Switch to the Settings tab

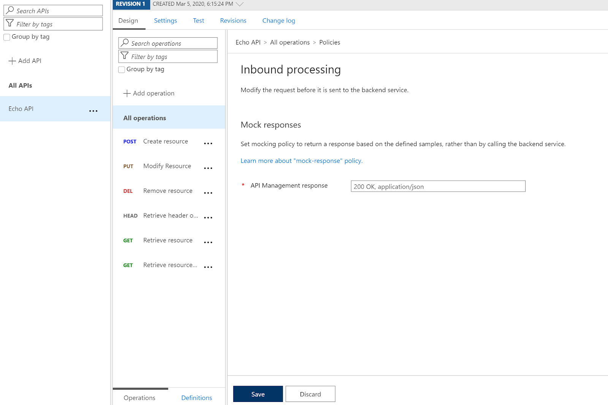165,21
